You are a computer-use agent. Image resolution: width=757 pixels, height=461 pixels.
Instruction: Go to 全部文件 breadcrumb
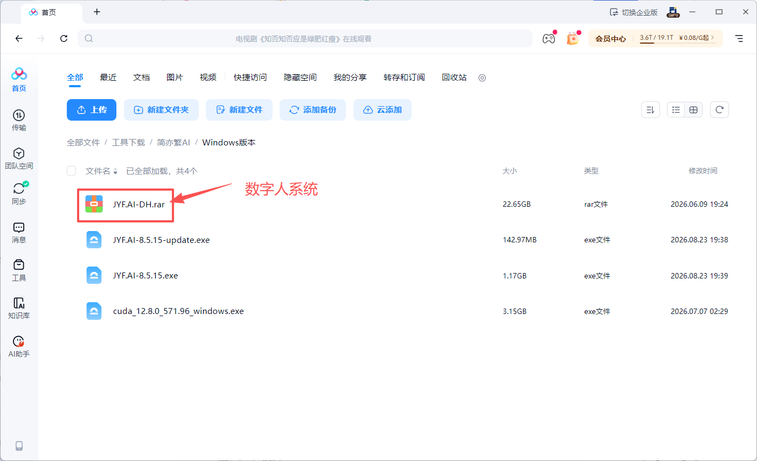point(84,142)
